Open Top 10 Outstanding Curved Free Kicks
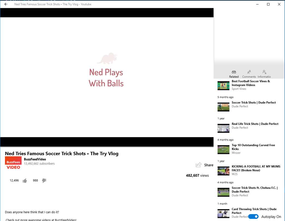This screenshot has width=285, height=221. click(253, 147)
